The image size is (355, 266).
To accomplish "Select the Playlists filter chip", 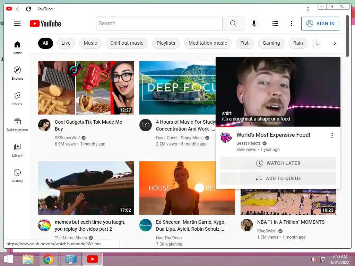I will pos(166,43).
